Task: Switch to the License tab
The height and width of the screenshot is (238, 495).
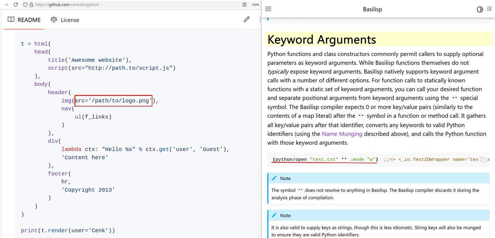Action: [x=65, y=20]
